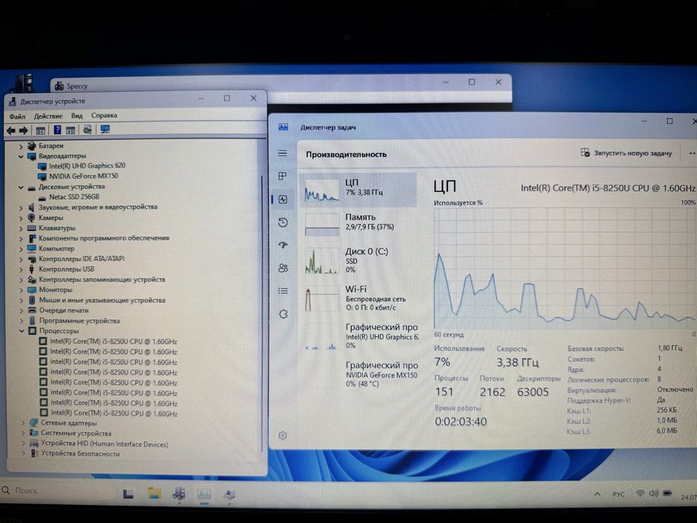The width and height of the screenshot is (697, 523).
Task: Open the Processes page in Task Manager sidebar
Action: [282, 176]
